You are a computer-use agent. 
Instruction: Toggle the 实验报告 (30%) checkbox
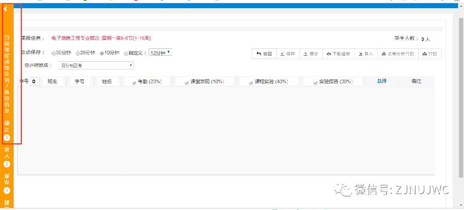click(x=314, y=82)
